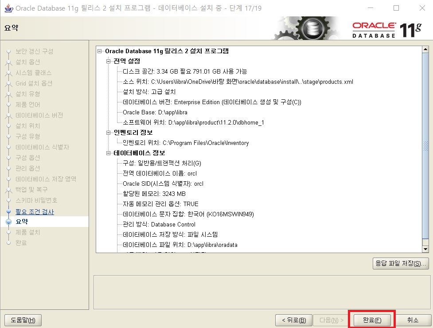433x328 pixels.
Task: Collapse the 전역 설정 section
Action: (x=109, y=61)
